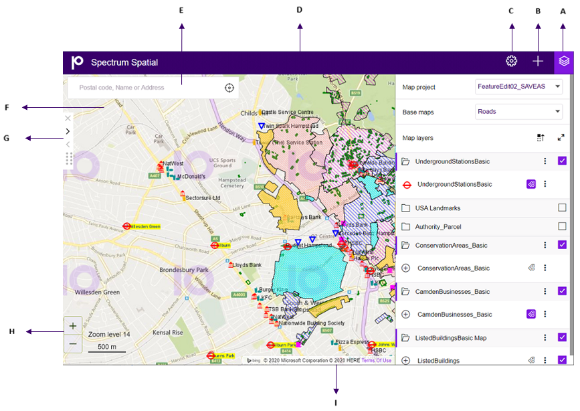Expand the Authority_Parcel folder
The width and height of the screenshot is (580, 411).
pos(405,227)
